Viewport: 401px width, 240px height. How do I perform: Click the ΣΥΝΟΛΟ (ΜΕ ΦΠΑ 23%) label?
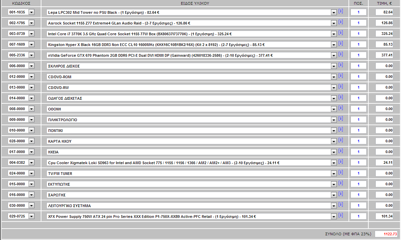348,234
